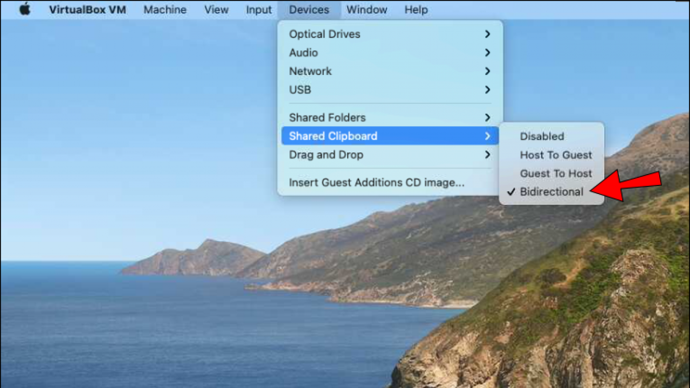This screenshot has height=388, width=690.
Task: Select the checked Bidirectional option
Action: tap(551, 192)
